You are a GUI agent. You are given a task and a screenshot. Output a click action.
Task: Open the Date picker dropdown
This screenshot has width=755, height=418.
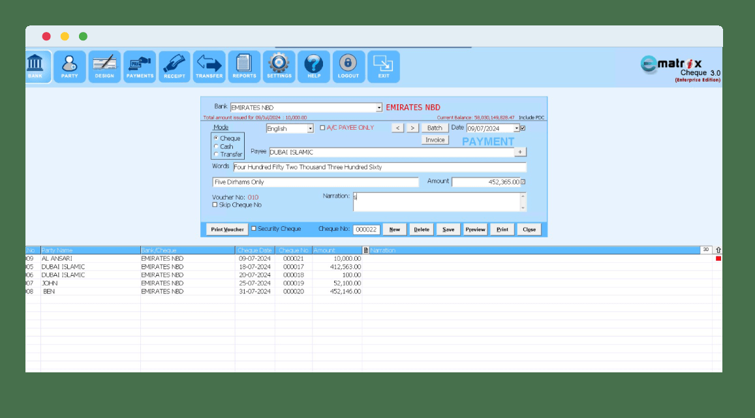click(516, 128)
